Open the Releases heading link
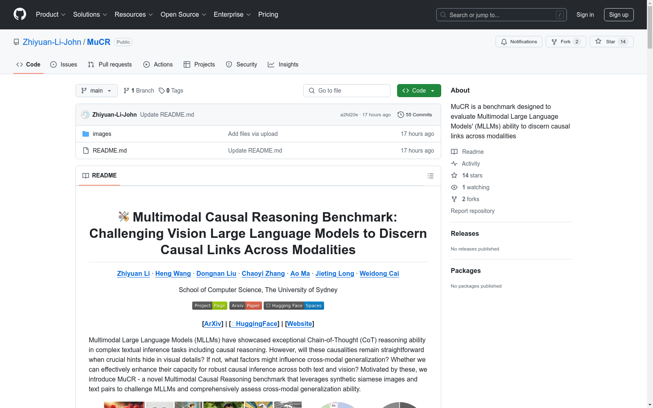Viewport: 653px width, 408px height. pos(465,233)
